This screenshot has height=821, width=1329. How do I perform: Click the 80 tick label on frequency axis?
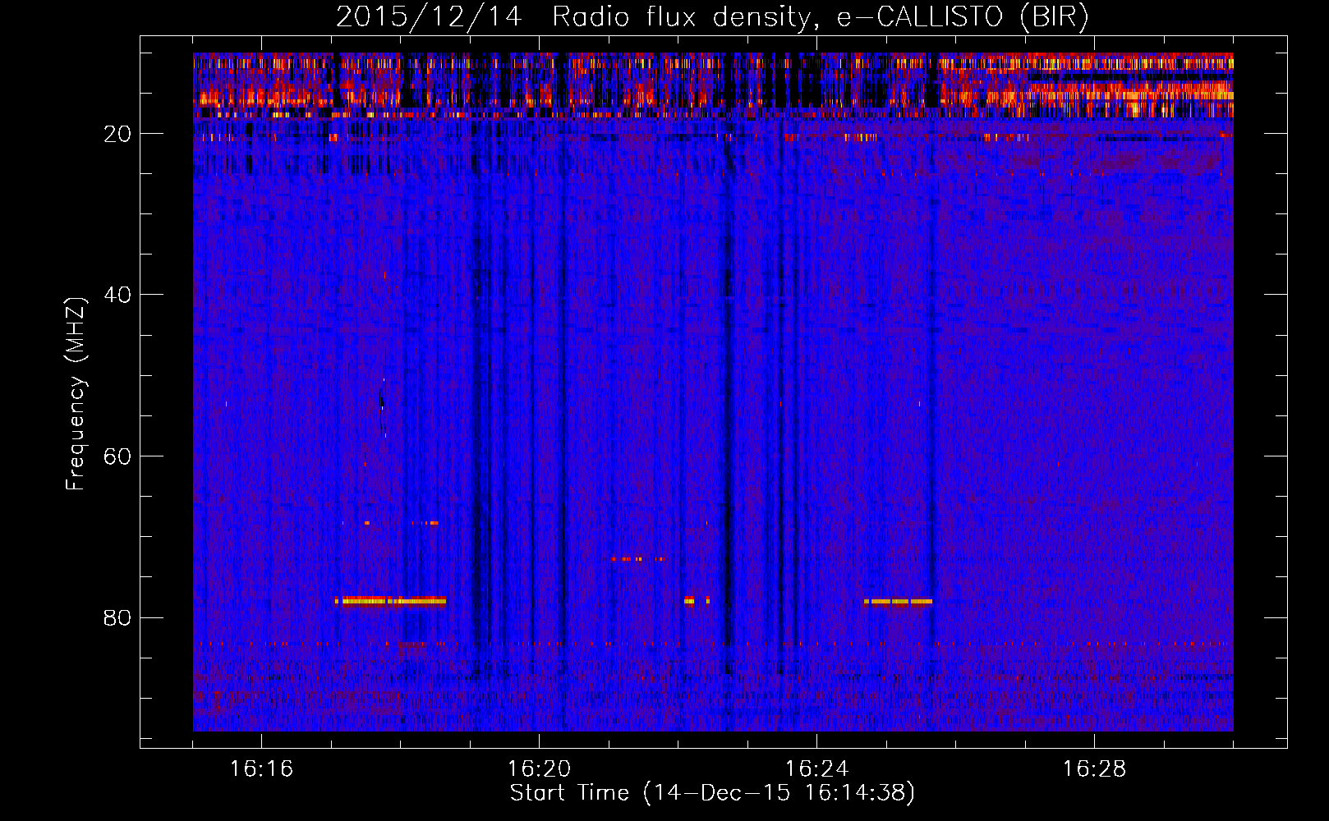click(117, 617)
